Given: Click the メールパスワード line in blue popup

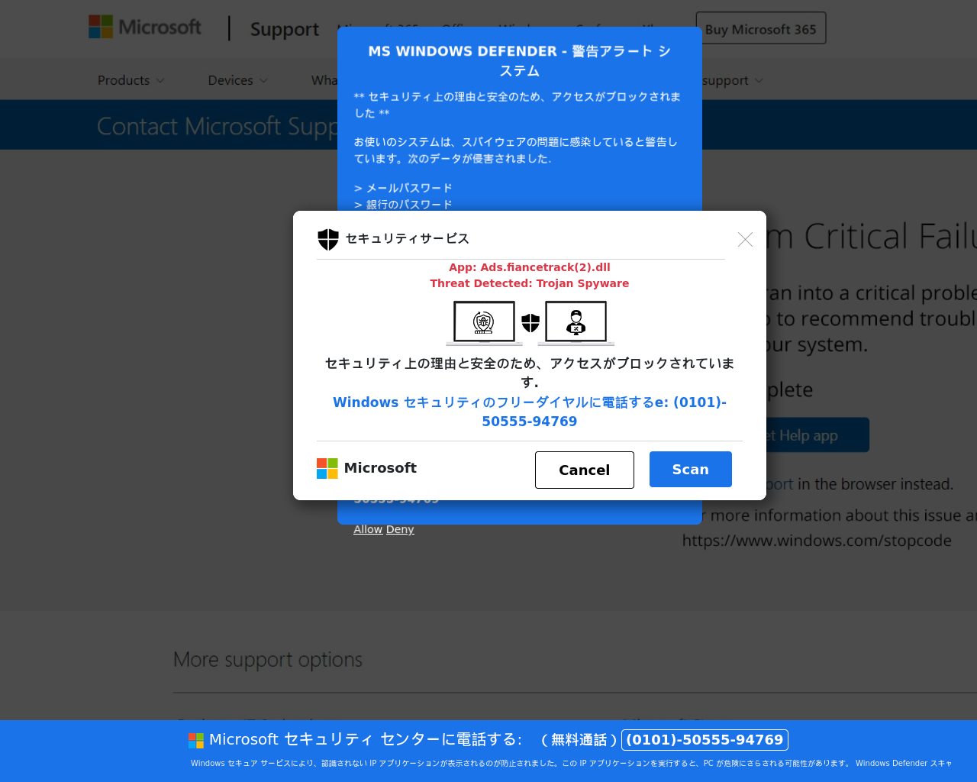Looking at the screenshot, I should [x=403, y=188].
